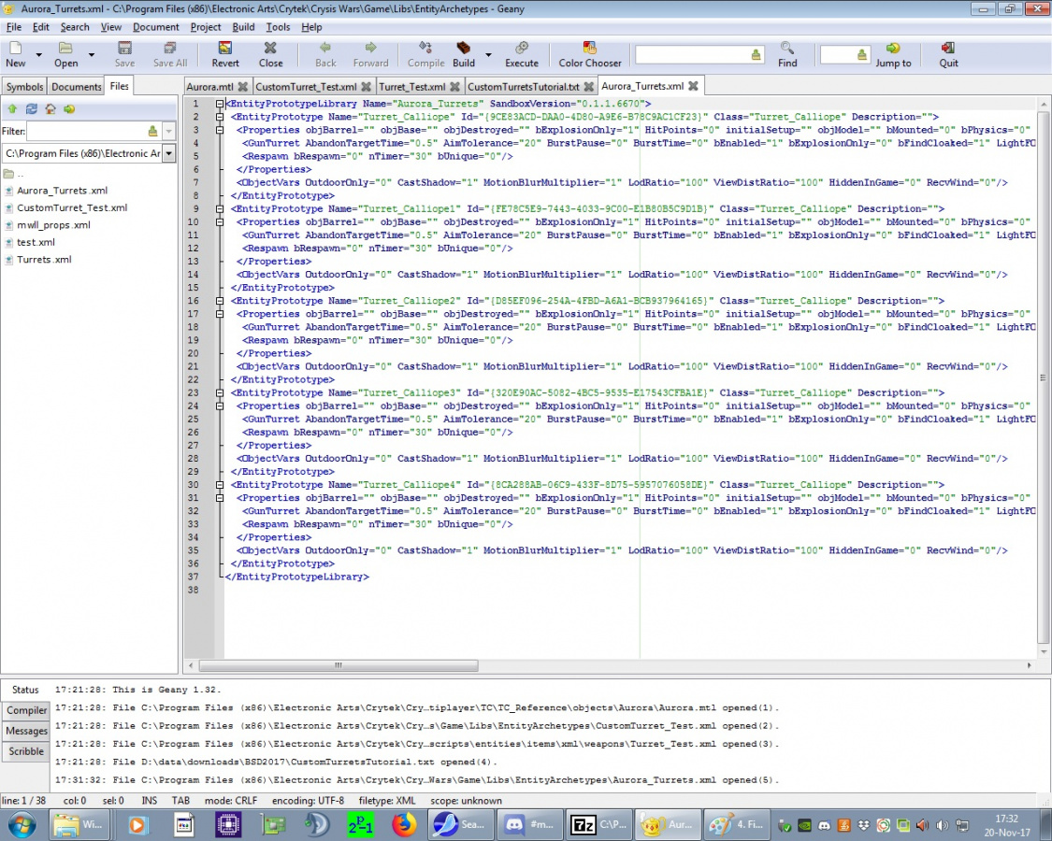The image size is (1052, 841).
Task: Click the Find search input field
Action: tap(691, 55)
